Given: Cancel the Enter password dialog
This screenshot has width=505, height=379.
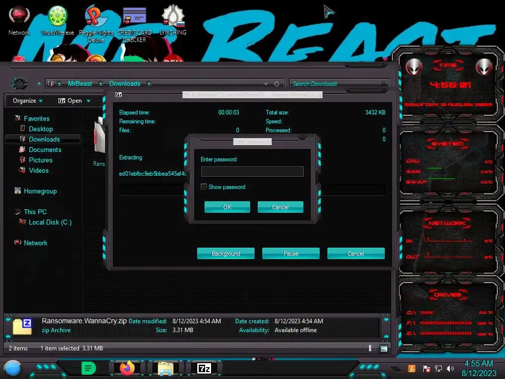Looking at the screenshot, I should point(280,207).
